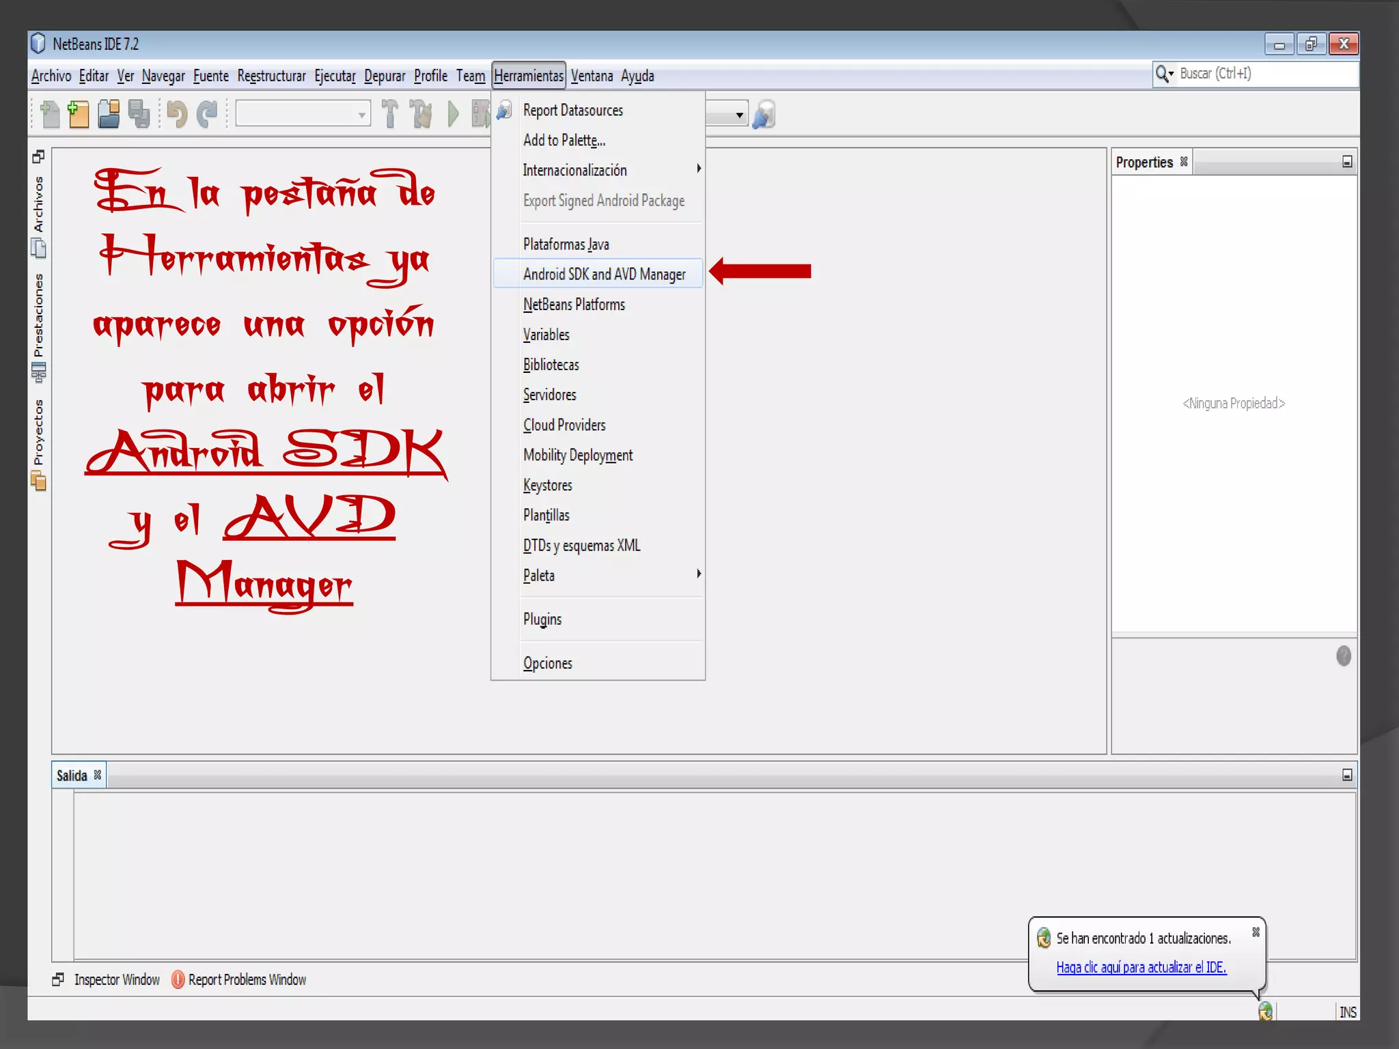The width and height of the screenshot is (1399, 1049).
Task: Open the Archivo menu
Action: pos(51,76)
